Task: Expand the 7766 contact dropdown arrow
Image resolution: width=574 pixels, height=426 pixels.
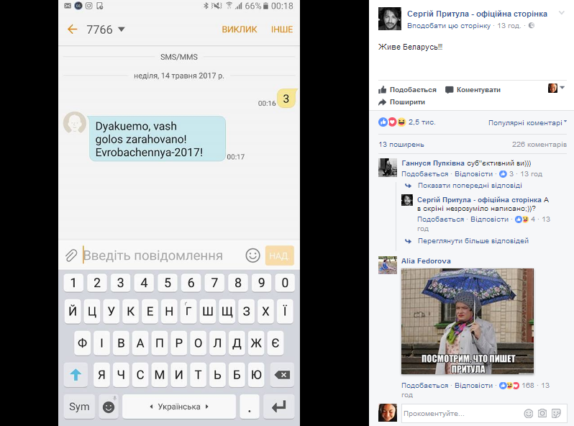Action: click(x=122, y=30)
